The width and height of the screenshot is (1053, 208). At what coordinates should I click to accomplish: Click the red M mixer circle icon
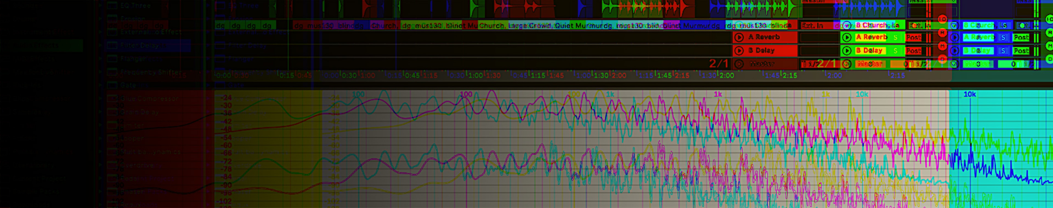[x=942, y=46]
